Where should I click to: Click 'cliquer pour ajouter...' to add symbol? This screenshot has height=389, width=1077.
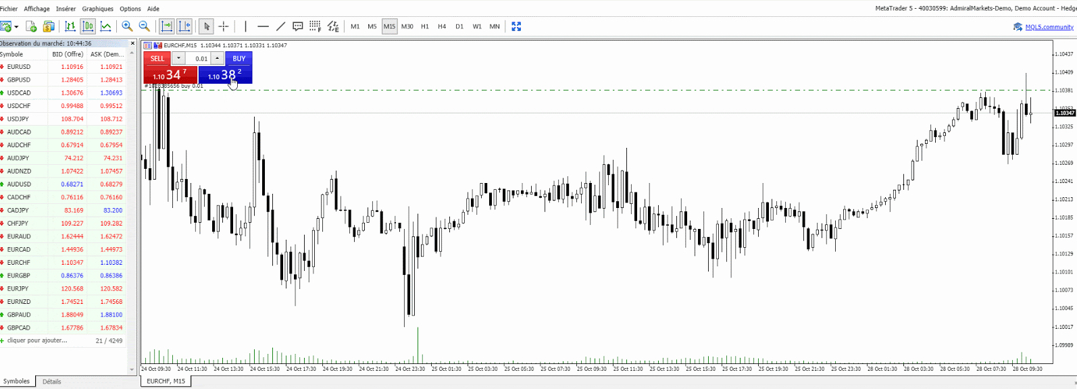[x=37, y=340]
